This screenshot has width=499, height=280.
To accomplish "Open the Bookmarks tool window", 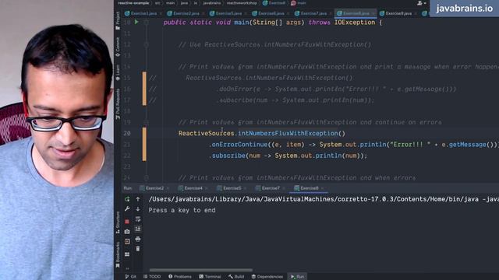I will pyautogui.click(x=118, y=254).
